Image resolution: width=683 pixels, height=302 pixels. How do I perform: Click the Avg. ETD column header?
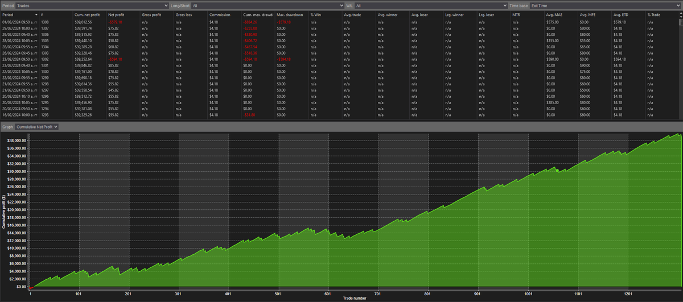[x=628, y=14]
